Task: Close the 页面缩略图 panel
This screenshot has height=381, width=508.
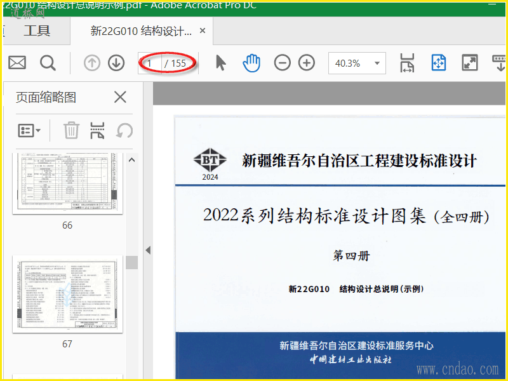Action: [x=120, y=97]
